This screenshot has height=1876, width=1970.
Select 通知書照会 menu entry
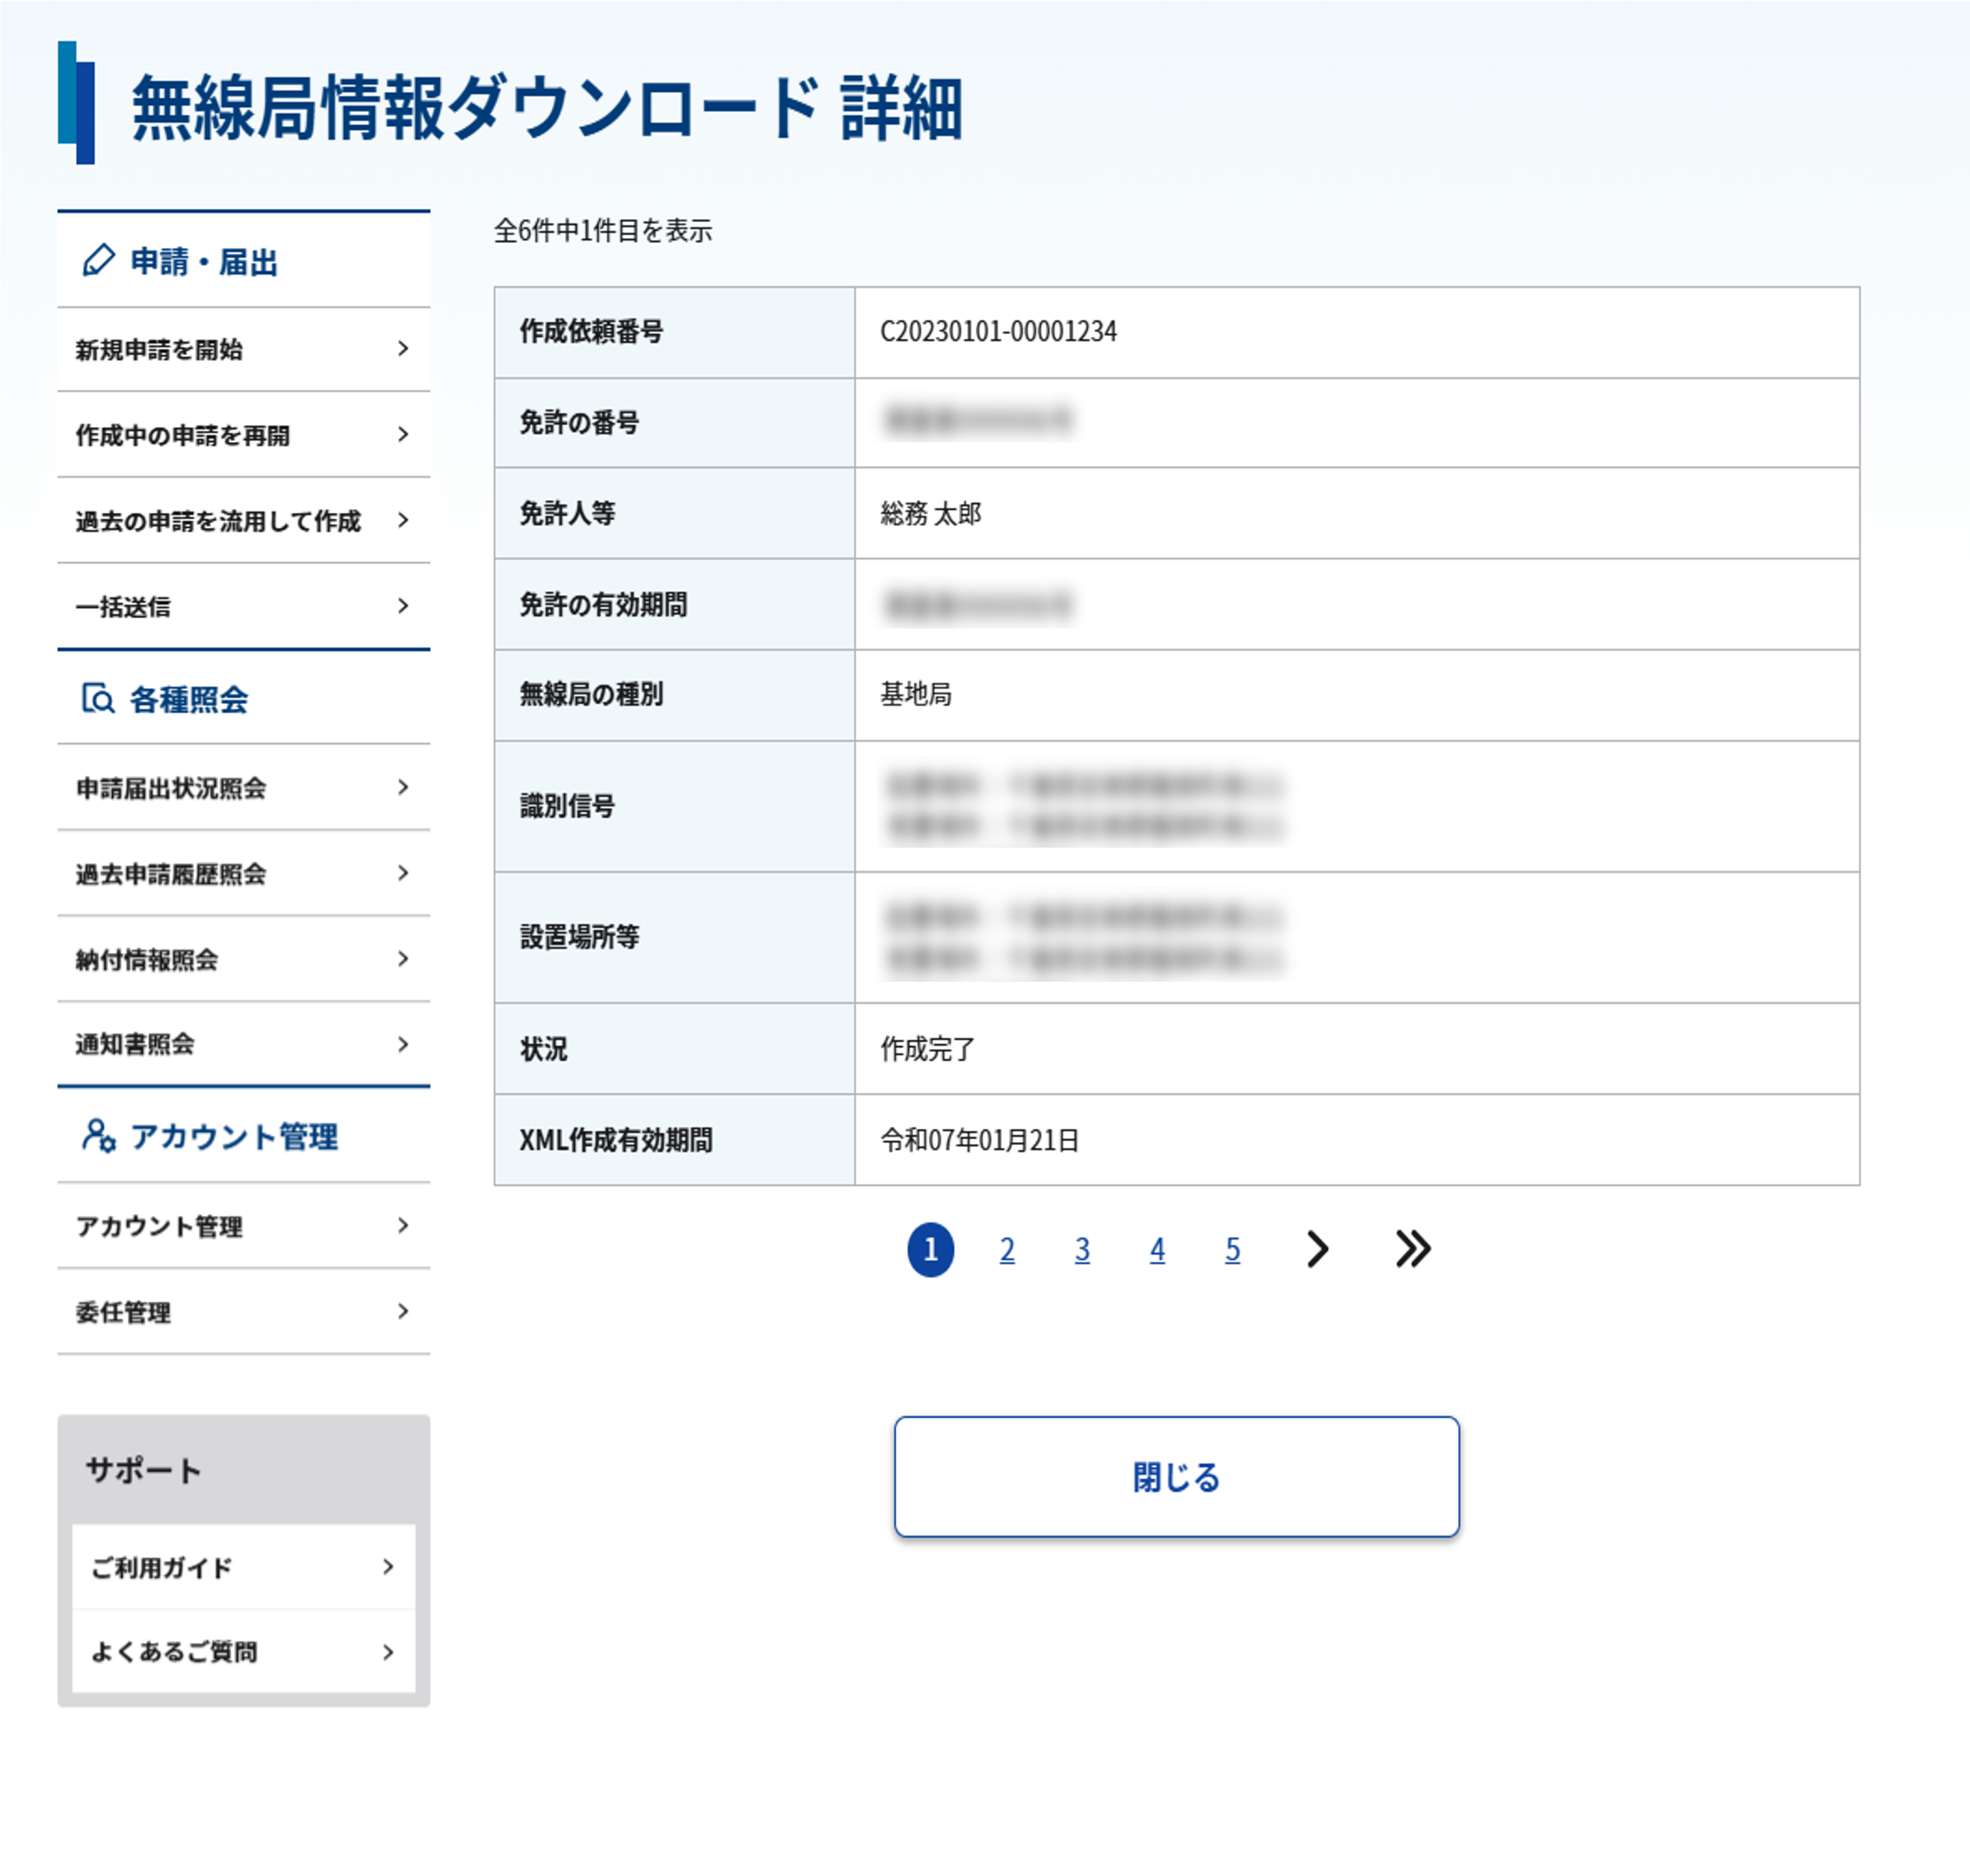point(244,1045)
